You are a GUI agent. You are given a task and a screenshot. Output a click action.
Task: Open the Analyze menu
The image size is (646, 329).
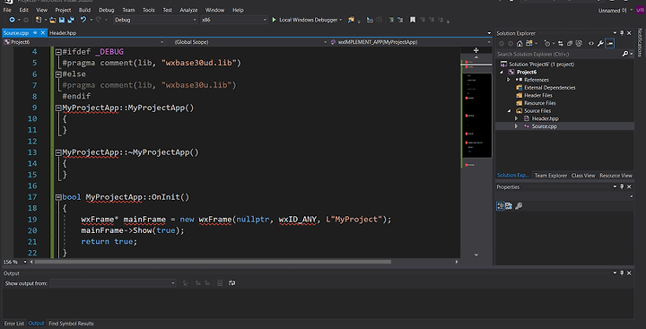click(188, 10)
